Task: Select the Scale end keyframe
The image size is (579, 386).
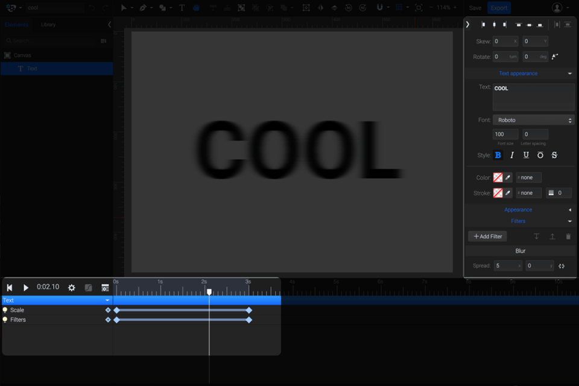Action: point(249,310)
